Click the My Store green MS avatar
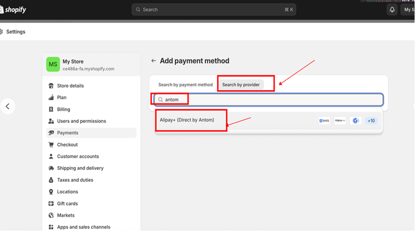415x231 pixels. [x=53, y=65]
